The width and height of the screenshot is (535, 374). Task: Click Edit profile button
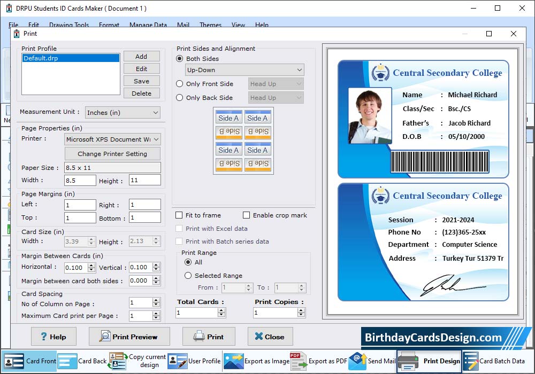[141, 69]
